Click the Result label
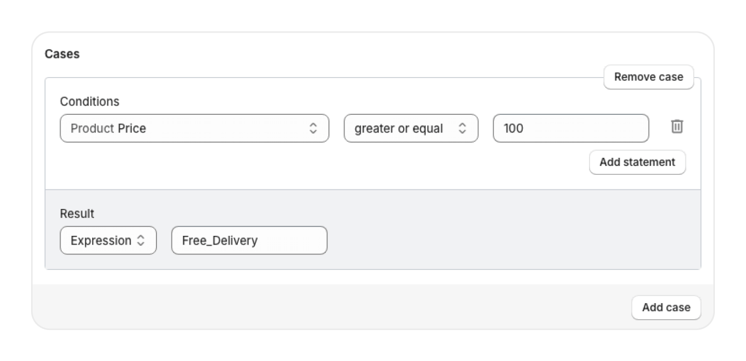This screenshot has width=746, height=361. (77, 214)
